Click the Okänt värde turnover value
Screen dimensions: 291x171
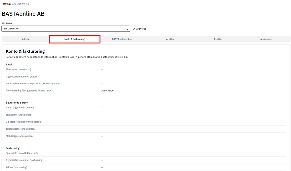pos(107,91)
